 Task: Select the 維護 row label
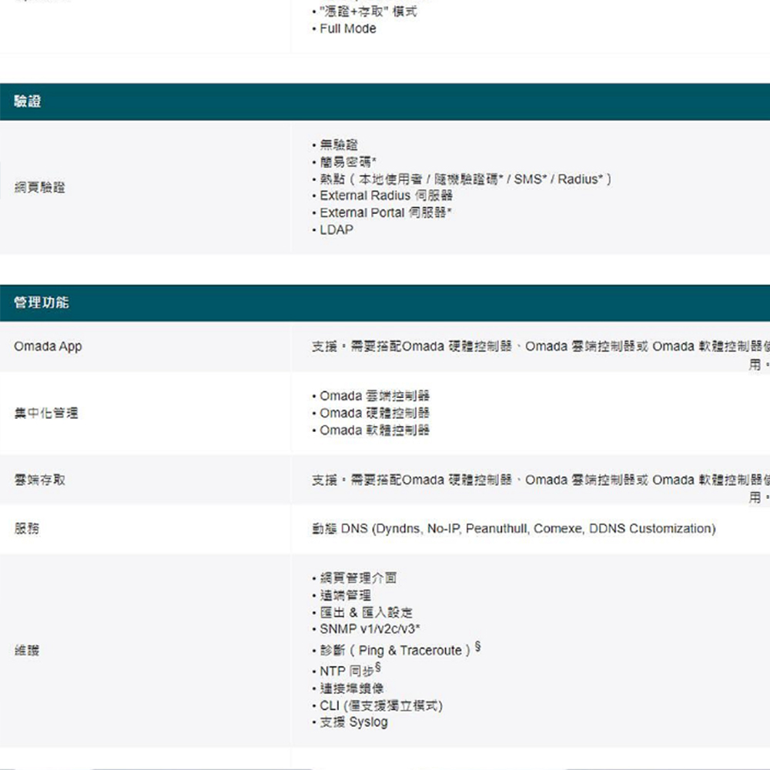point(26,651)
